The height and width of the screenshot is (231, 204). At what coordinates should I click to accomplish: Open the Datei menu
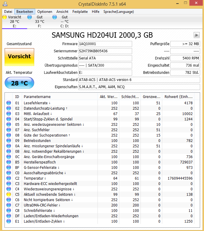point(8,12)
